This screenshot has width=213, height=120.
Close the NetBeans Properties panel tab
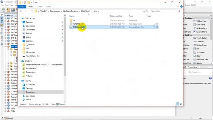pyautogui.click(x=199, y=67)
